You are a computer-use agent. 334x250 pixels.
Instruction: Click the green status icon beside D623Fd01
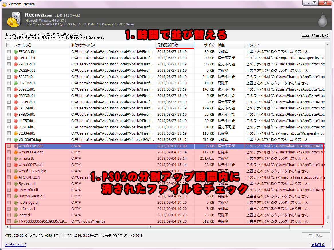coord(15,71)
